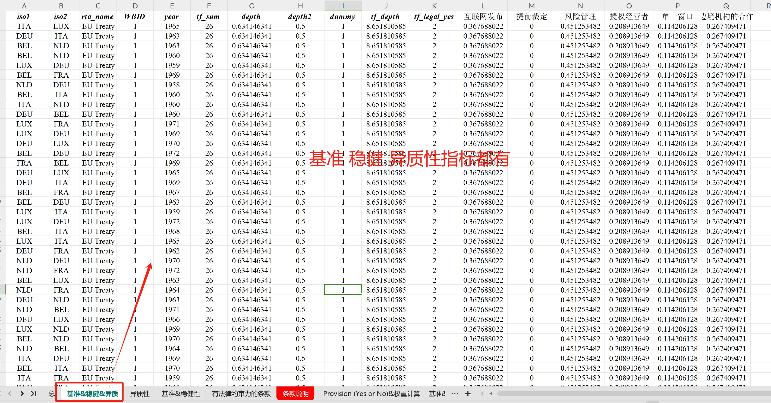Click the rta_name header cell
The height and width of the screenshot is (403, 771).
coord(98,17)
